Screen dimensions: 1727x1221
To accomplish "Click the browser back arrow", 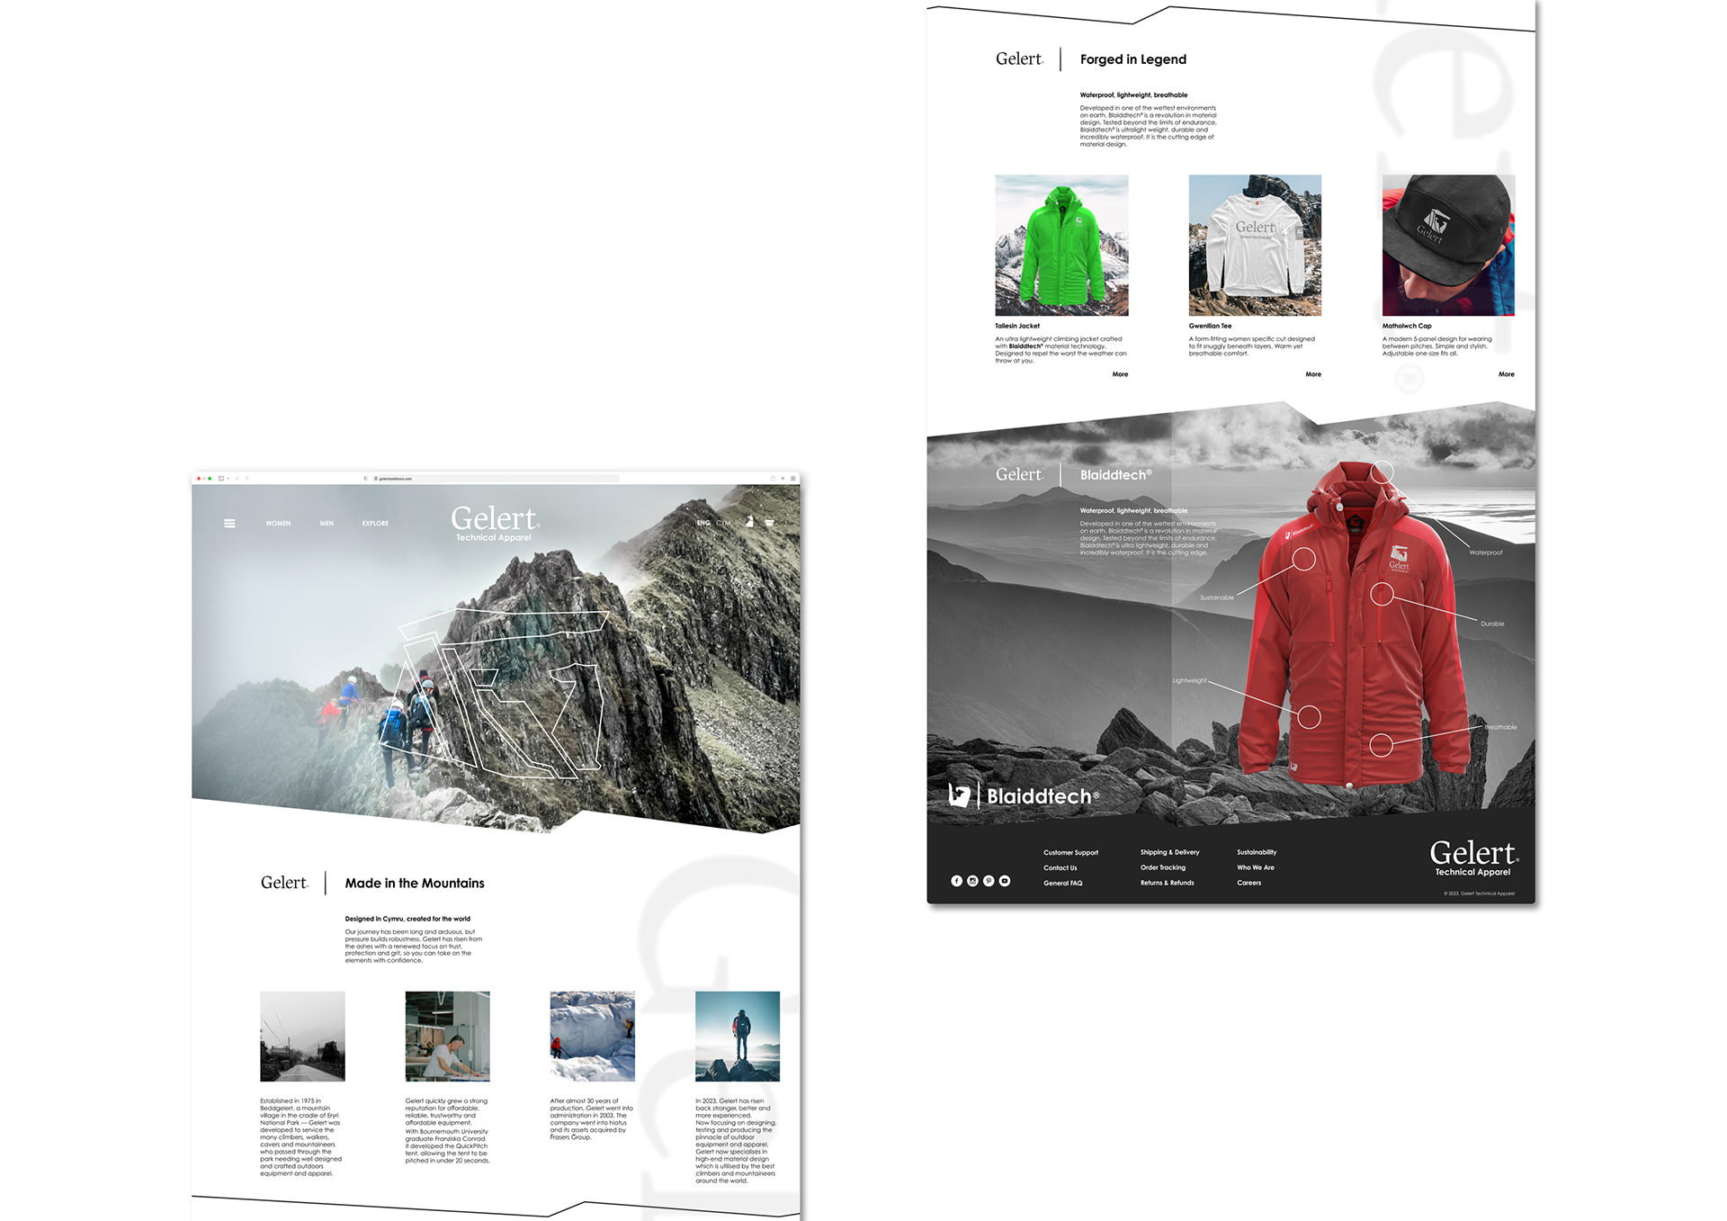I will pos(237,479).
